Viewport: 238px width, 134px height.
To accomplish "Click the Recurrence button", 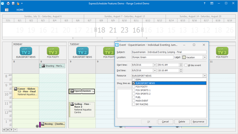I will click(198, 122).
